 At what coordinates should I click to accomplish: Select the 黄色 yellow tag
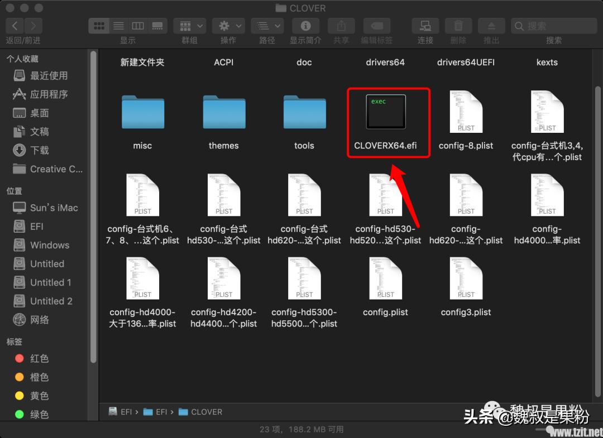click(x=39, y=396)
